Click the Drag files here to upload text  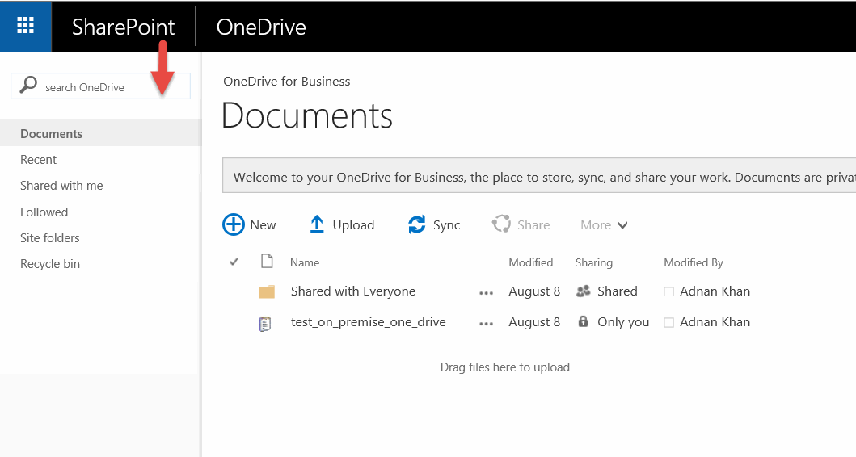505,367
